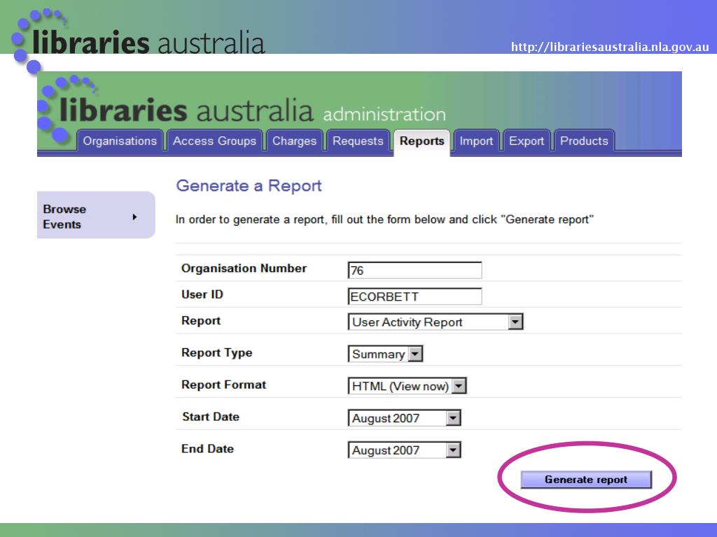Switch to the Export tab

527,141
